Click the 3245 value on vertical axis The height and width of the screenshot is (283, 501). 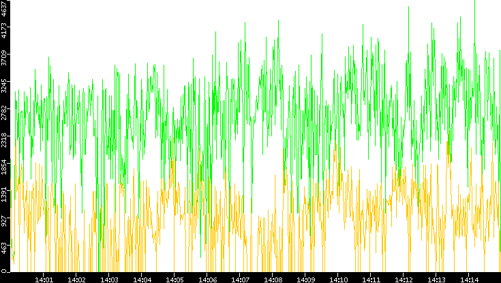[x=4, y=85]
